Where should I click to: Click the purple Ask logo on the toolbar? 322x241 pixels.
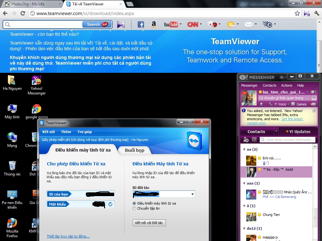coord(121,24)
